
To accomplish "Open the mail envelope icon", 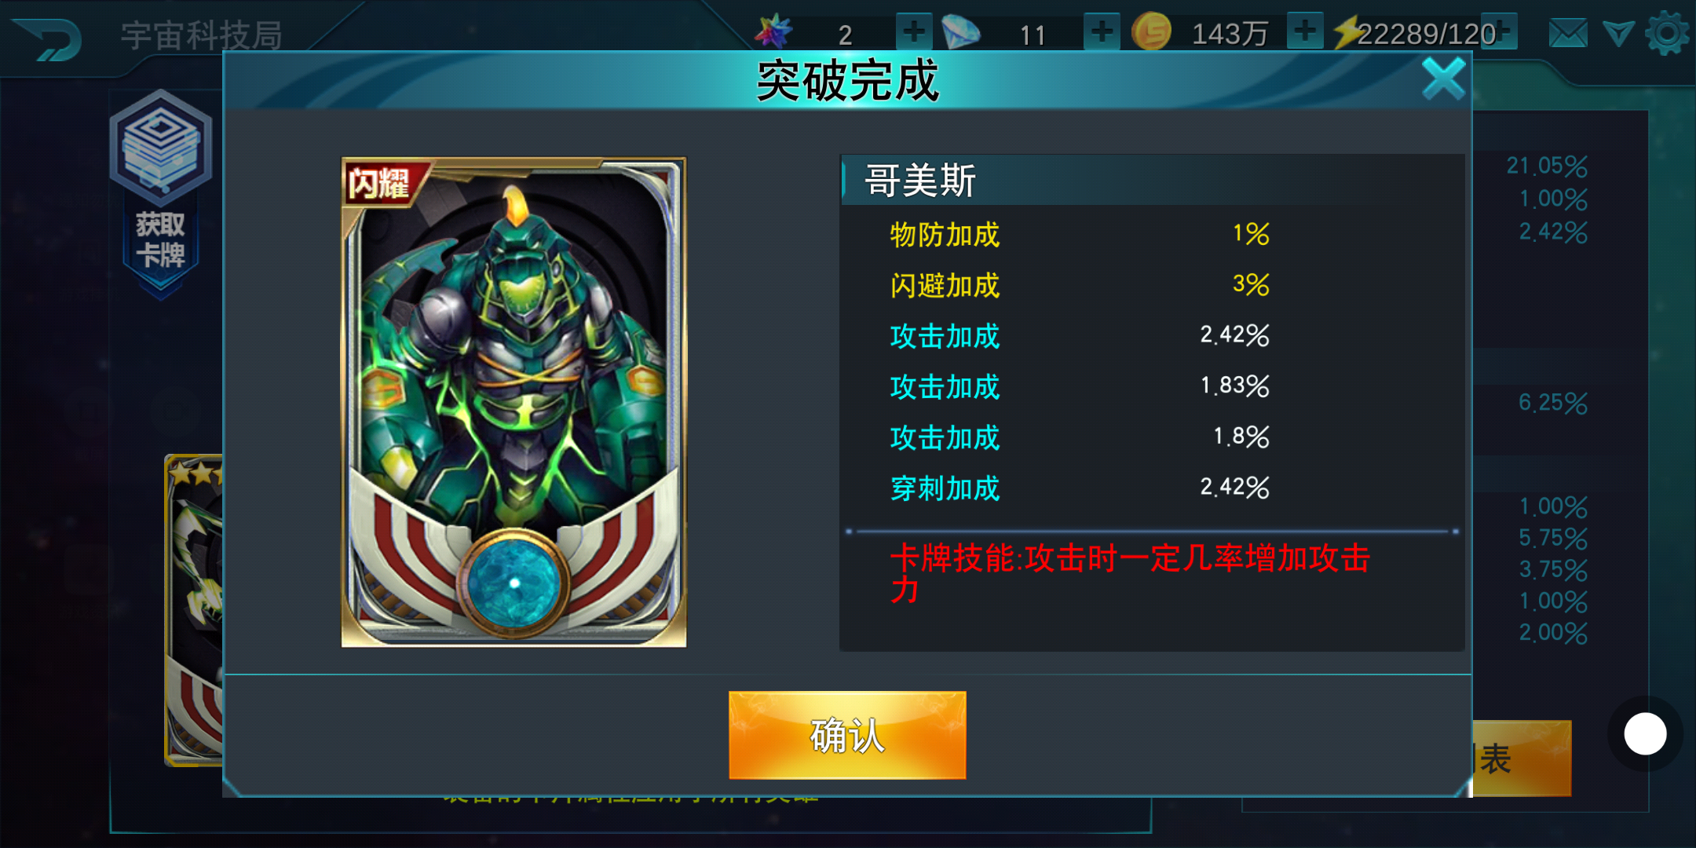I will point(1568,34).
